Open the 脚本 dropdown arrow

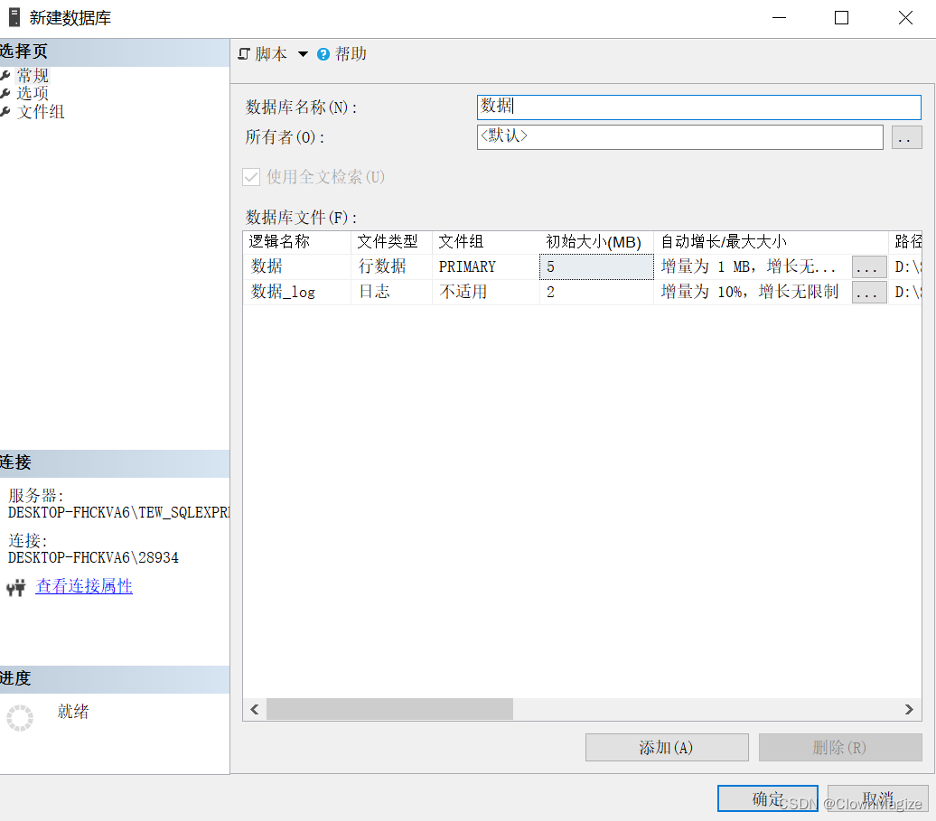[303, 53]
